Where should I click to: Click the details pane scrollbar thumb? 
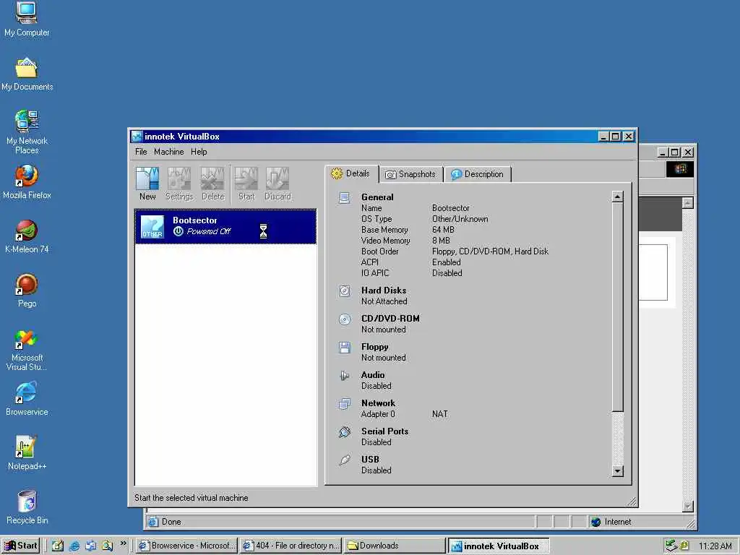[x=617, y=306]
